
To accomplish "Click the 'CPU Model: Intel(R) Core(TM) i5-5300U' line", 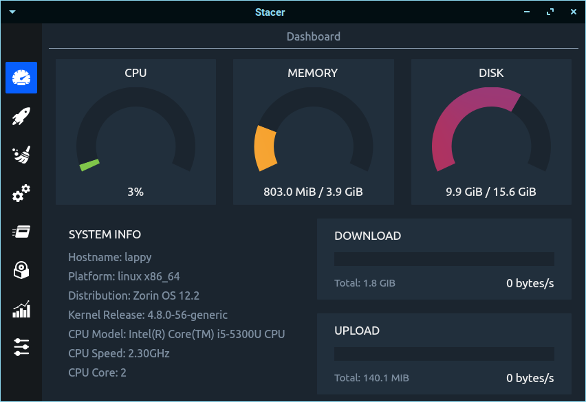I will (x=176, y=334).
